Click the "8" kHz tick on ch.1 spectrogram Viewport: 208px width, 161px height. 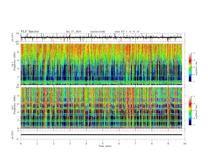18,52
